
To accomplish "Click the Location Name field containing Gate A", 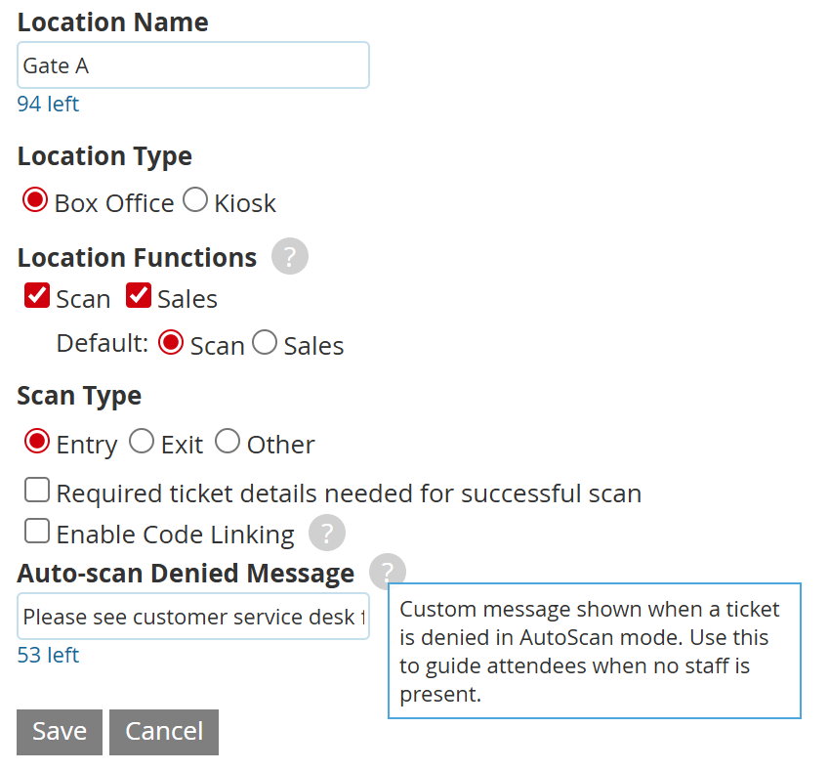I will (x=193, y=65).
